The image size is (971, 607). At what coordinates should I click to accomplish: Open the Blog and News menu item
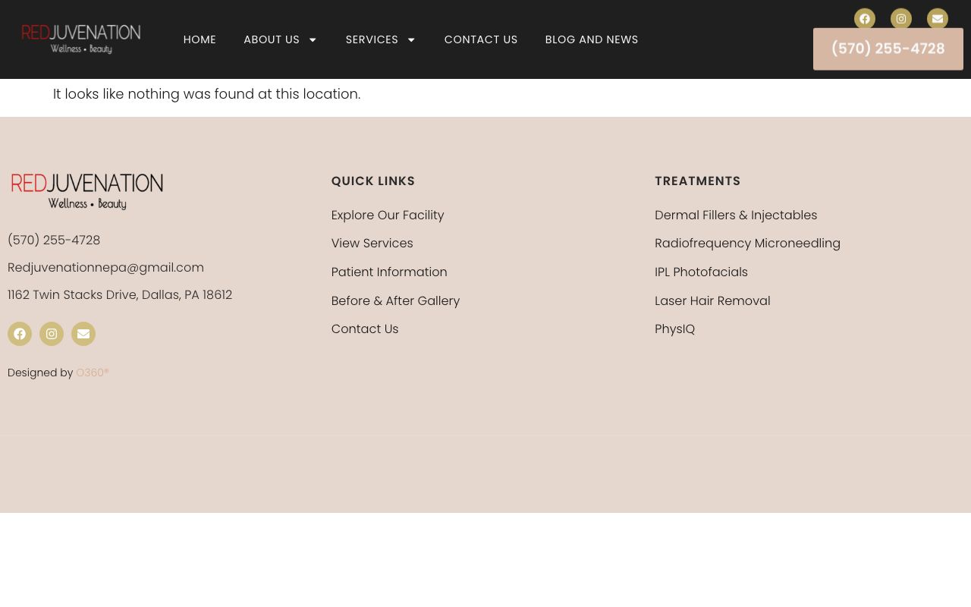click(x=592, y=39)
